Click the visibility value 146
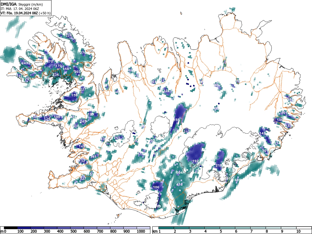Image resolution: width=312 pixels, height=234 pixels. tap(280, 120)
